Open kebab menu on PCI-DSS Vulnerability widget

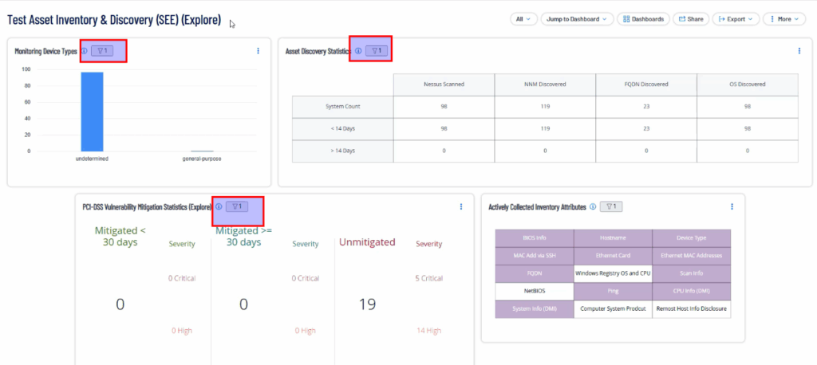tap(461, 206)
